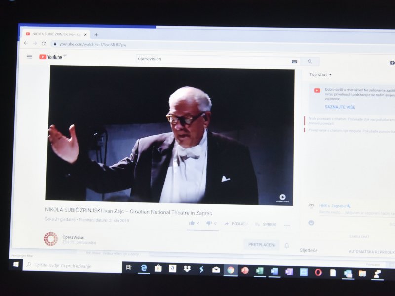
Task: Open Dropbox from the taskbar
Action: (187, 269)
